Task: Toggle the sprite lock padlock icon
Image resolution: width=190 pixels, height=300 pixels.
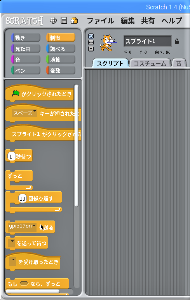Action: [x=177, y=41]
